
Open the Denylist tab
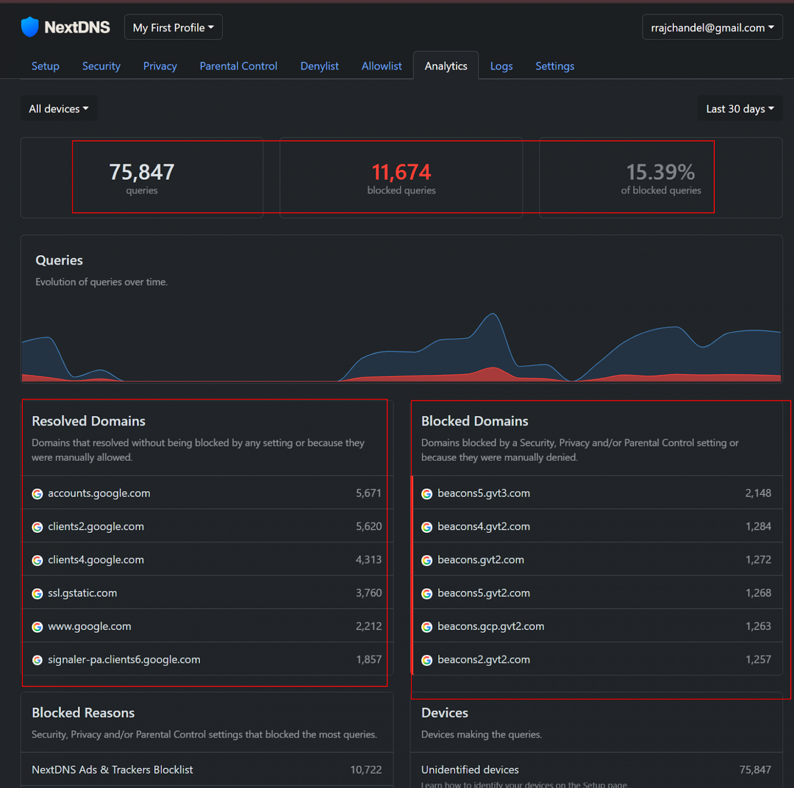click(319, 66)
